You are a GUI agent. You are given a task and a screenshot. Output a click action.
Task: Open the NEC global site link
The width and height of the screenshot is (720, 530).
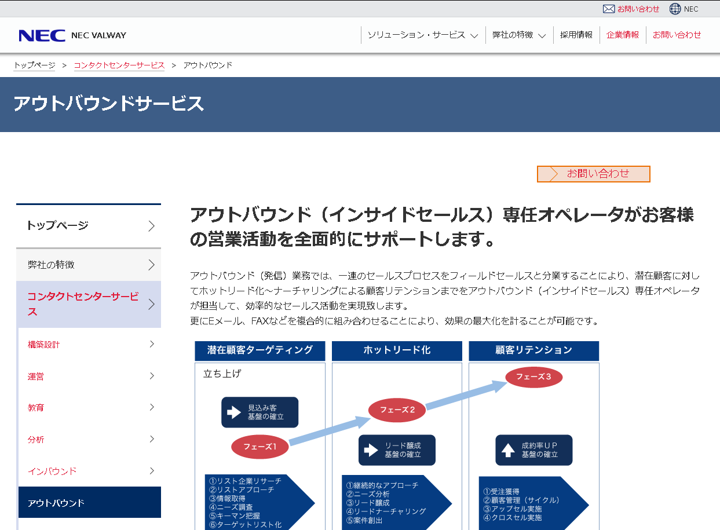coord(691,9)
